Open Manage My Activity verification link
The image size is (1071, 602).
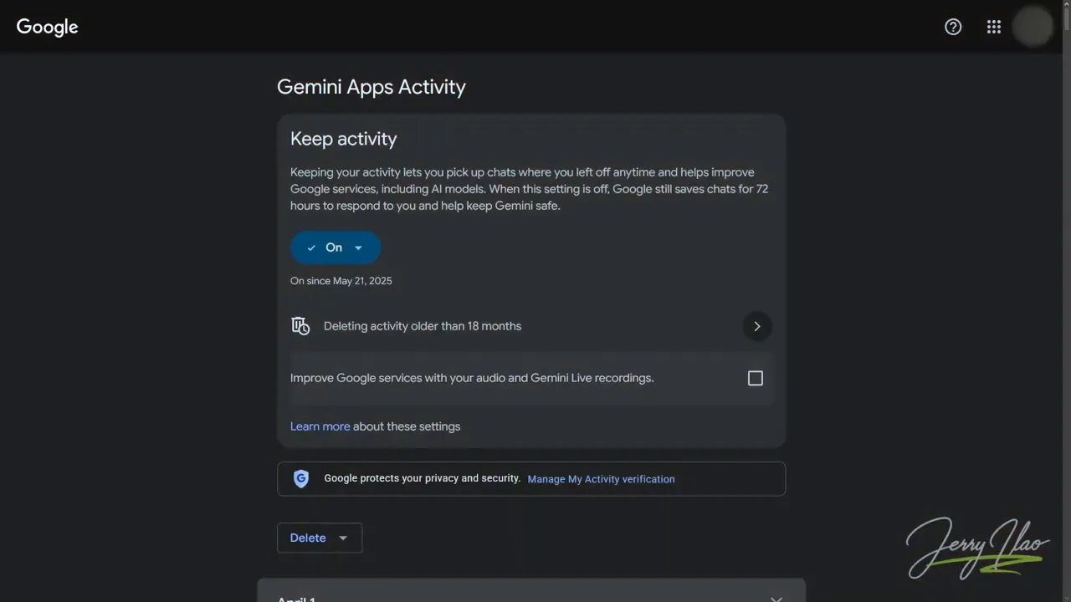click(601, 479)
